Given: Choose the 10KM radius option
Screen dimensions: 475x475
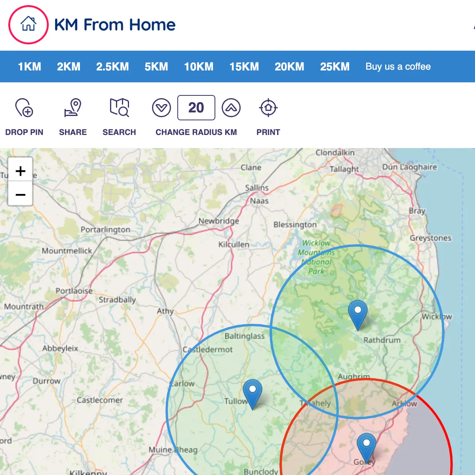Looking at the screenshot, I should (x=198, y=66).
